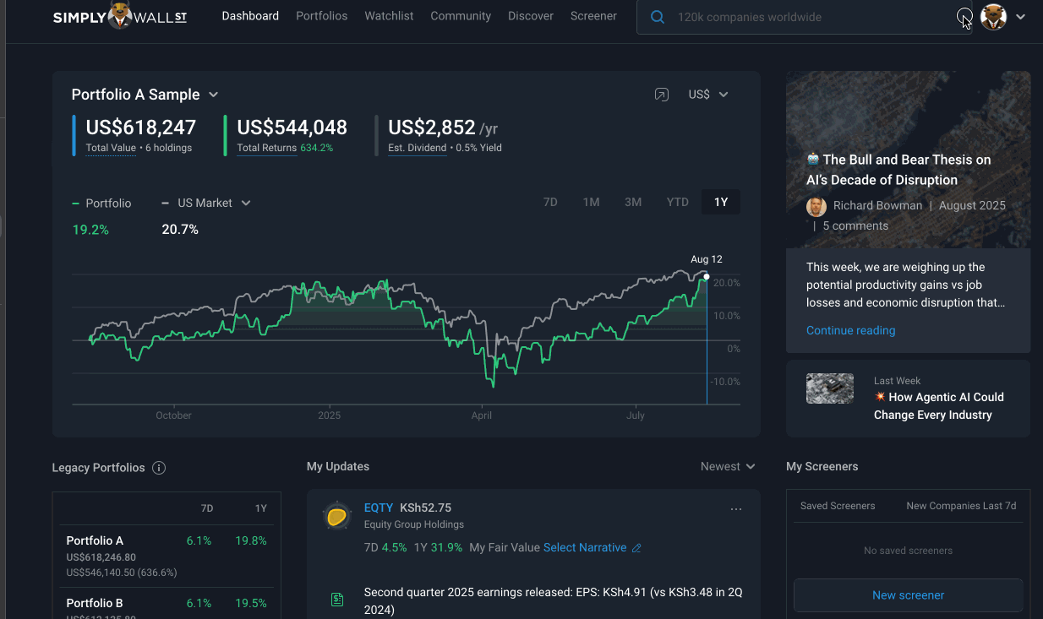The image size is (1043, 619).
Task: Click the EQTY company logo icon
Action: (x=336, y=515)
